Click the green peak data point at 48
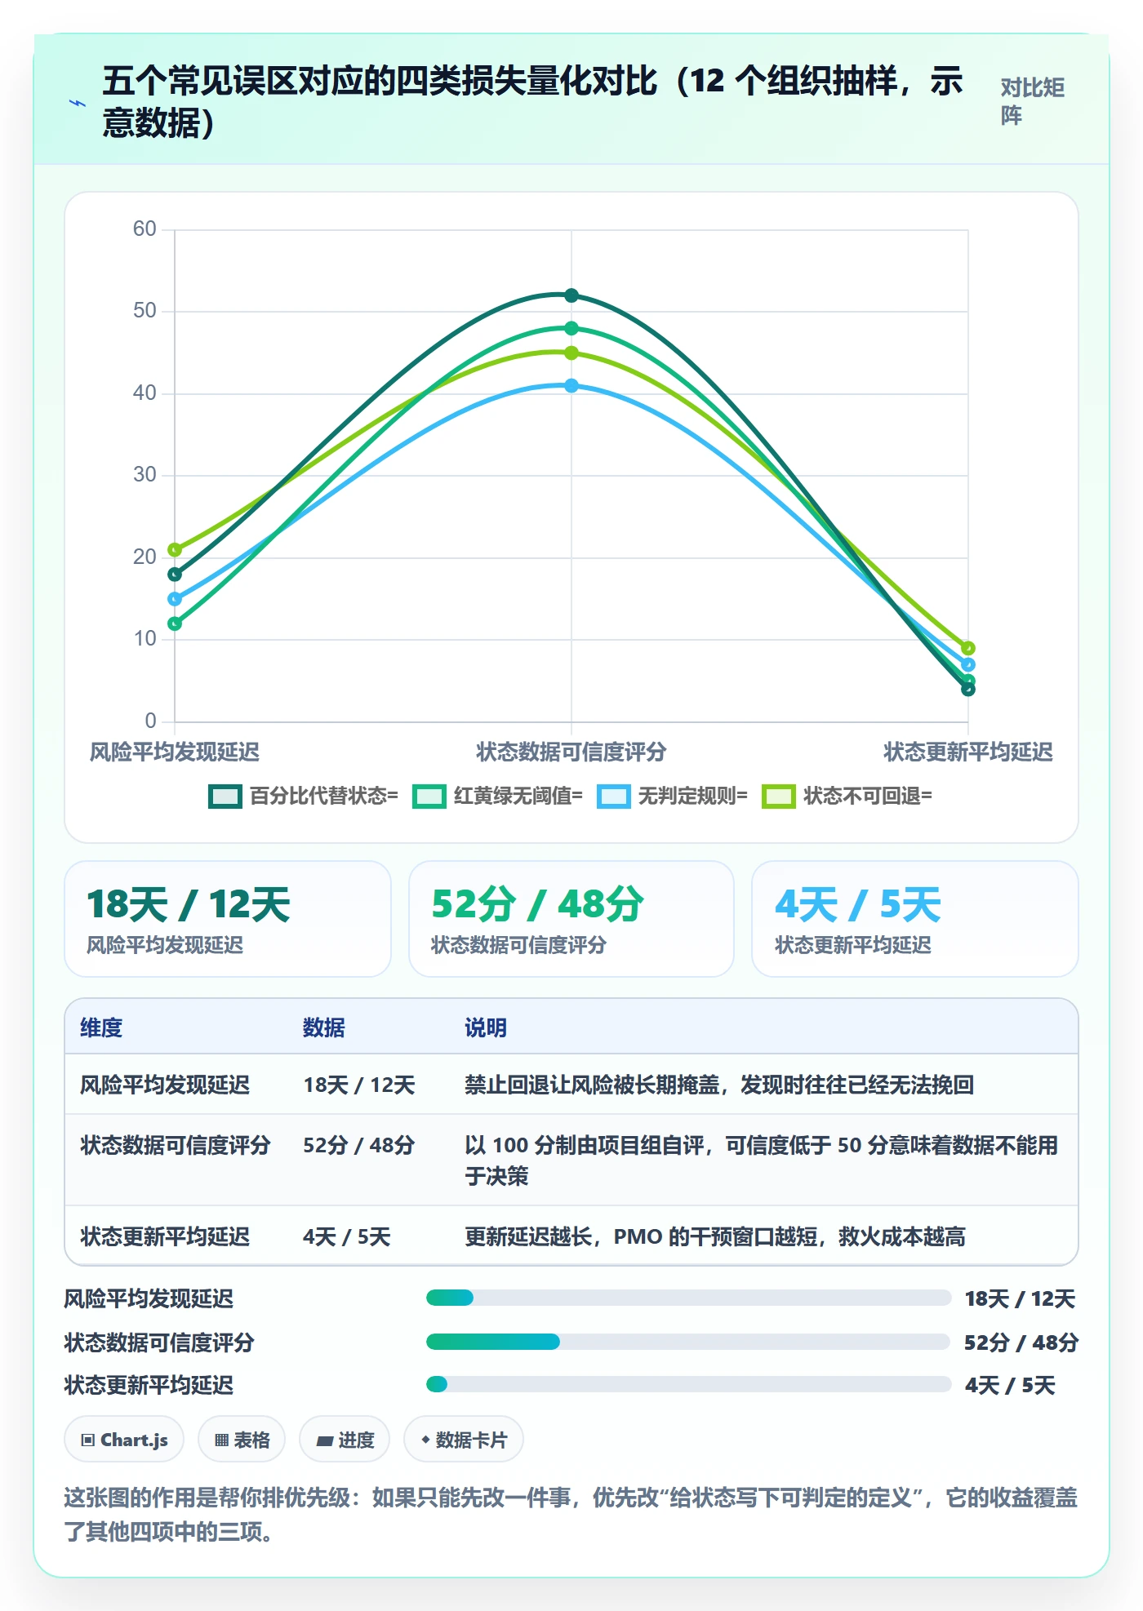1143x1611 pixels. [x=571, y=328]
